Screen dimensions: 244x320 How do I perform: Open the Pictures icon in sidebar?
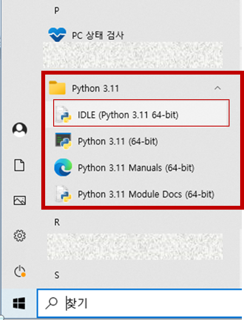pyautogui.click(x=20, y=200)
